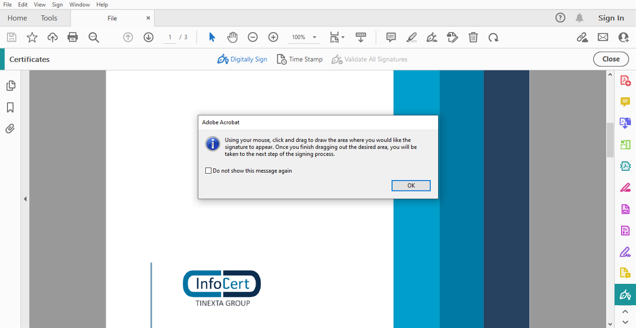
Task: Click the Delete trash can icon
Action: pos(473,37)
